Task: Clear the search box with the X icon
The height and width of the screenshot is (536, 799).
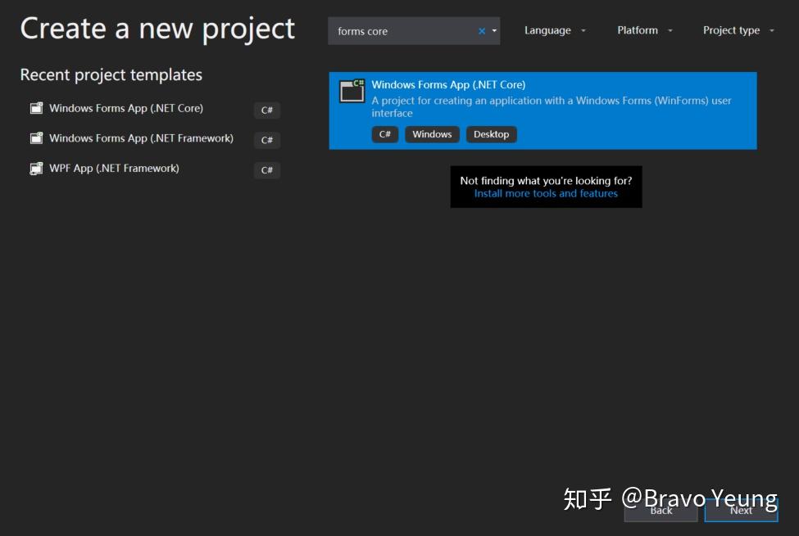Action: (482, 31)
